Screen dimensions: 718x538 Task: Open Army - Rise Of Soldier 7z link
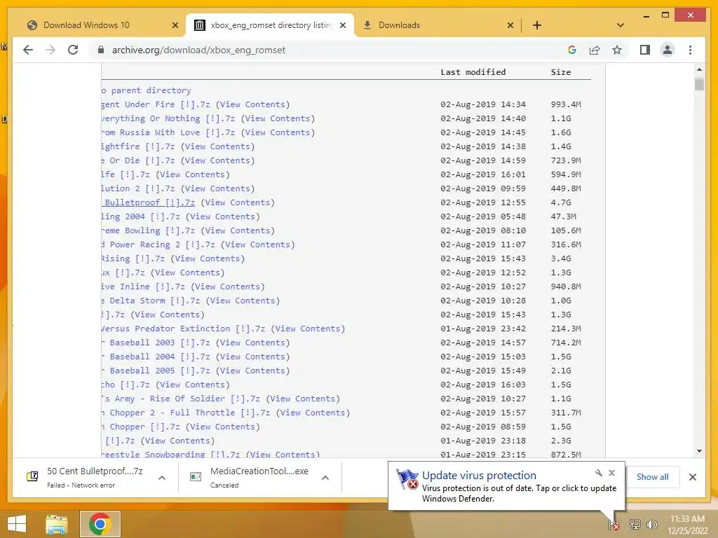click(181, 399)
